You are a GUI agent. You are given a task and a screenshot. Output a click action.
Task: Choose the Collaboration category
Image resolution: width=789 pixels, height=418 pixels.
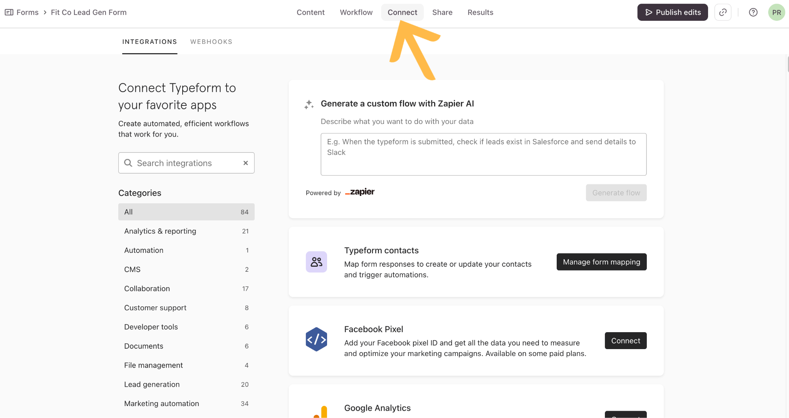pos(186,289)
